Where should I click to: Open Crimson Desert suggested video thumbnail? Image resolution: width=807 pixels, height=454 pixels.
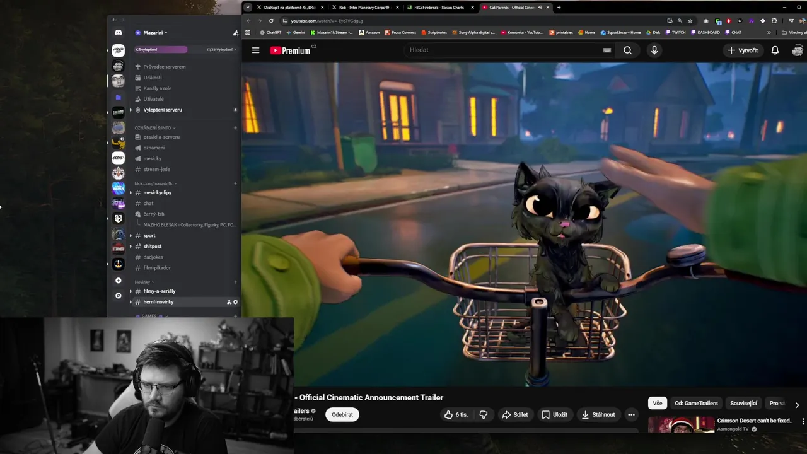click(x=681, y=424)
